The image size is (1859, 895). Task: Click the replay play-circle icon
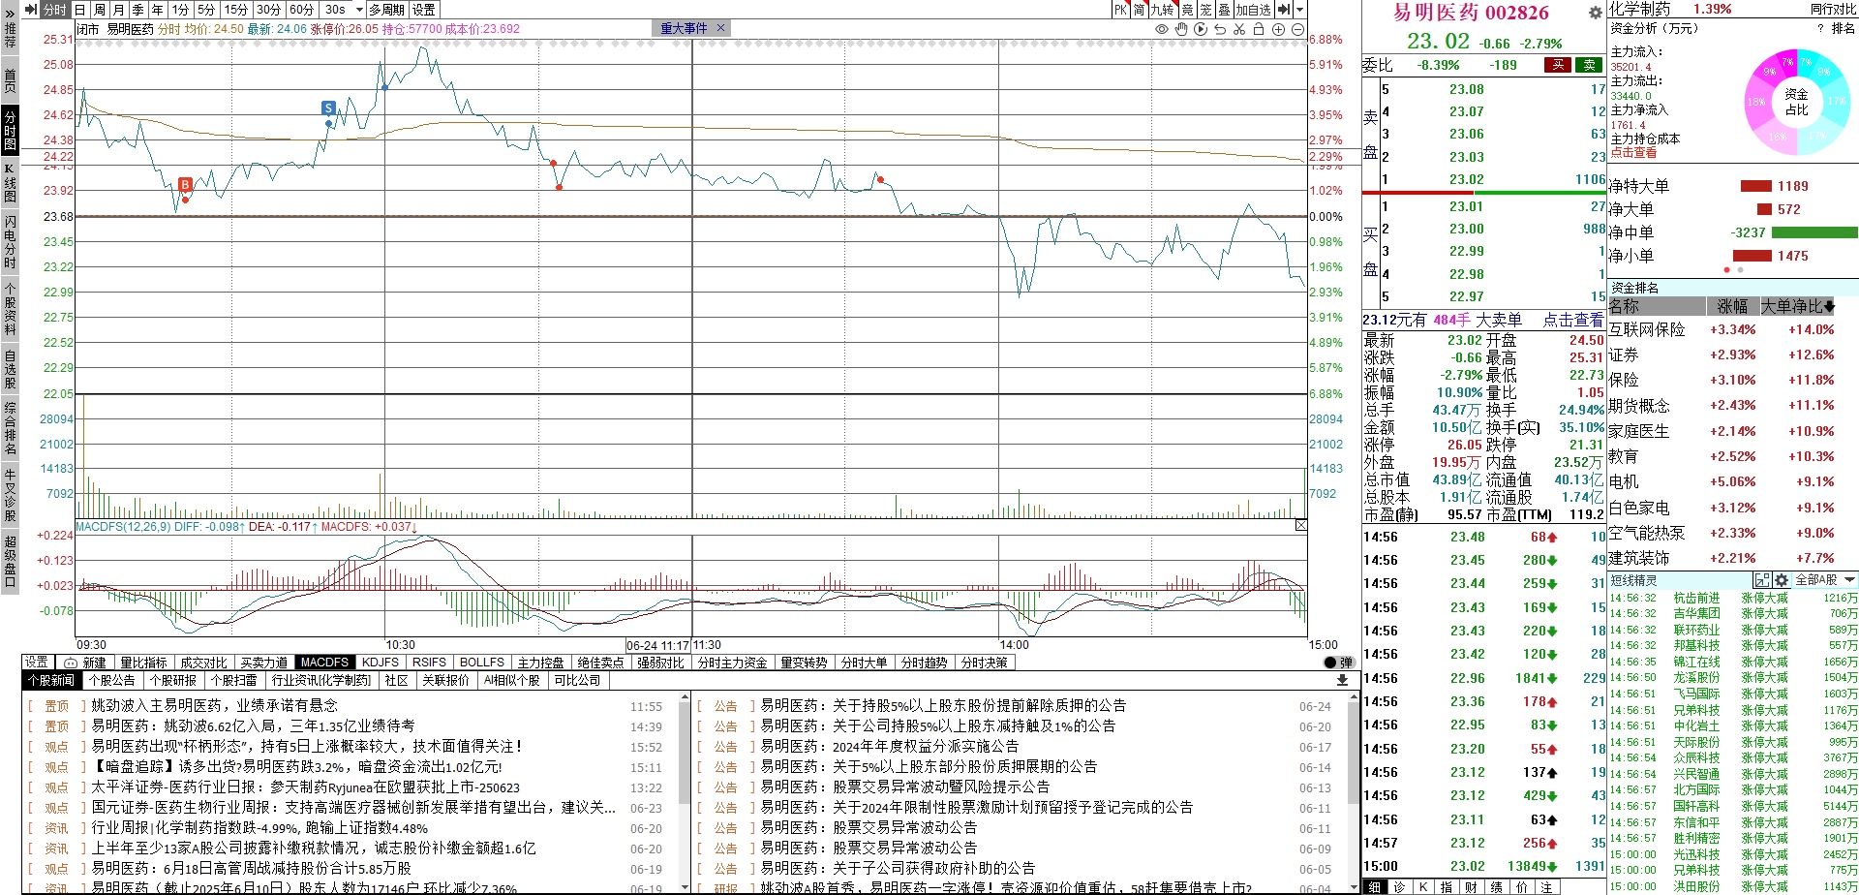click(x=1201, y=29)
